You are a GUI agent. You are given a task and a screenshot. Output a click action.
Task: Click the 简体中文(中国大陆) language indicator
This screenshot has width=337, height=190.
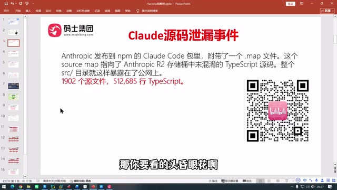(54, 181)
